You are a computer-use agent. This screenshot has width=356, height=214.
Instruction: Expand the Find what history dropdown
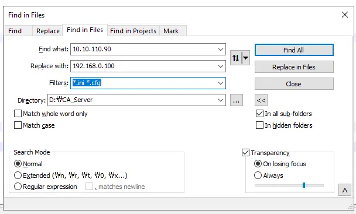(221, 50)
